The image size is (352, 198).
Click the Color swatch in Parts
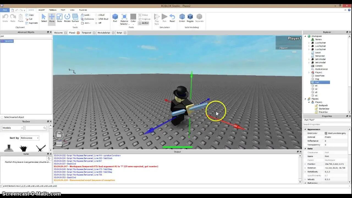133,17
